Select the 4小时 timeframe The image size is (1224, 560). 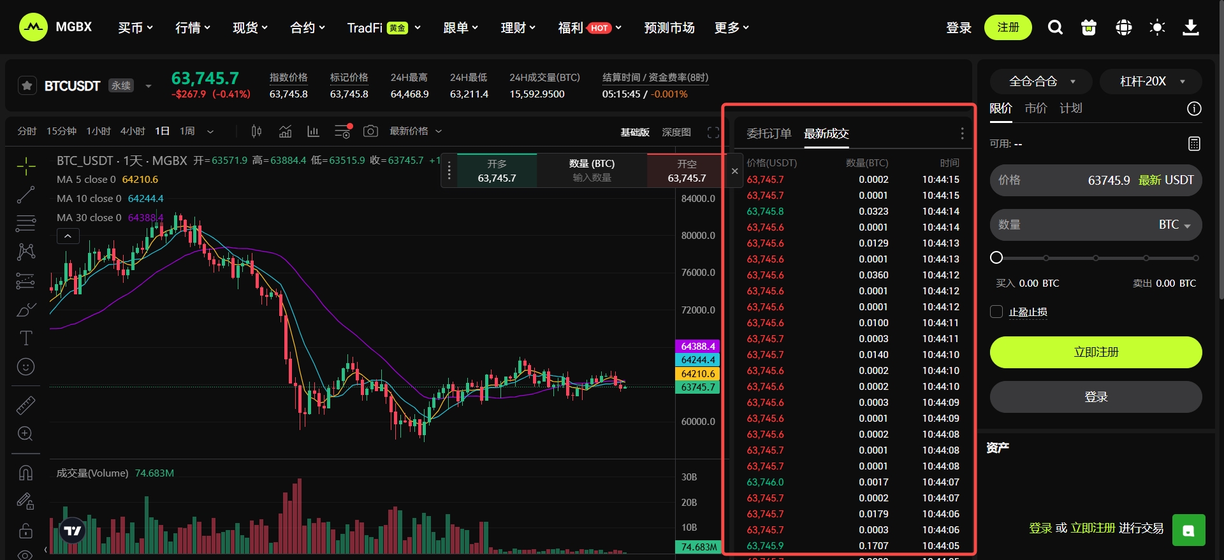pos(133,131)
